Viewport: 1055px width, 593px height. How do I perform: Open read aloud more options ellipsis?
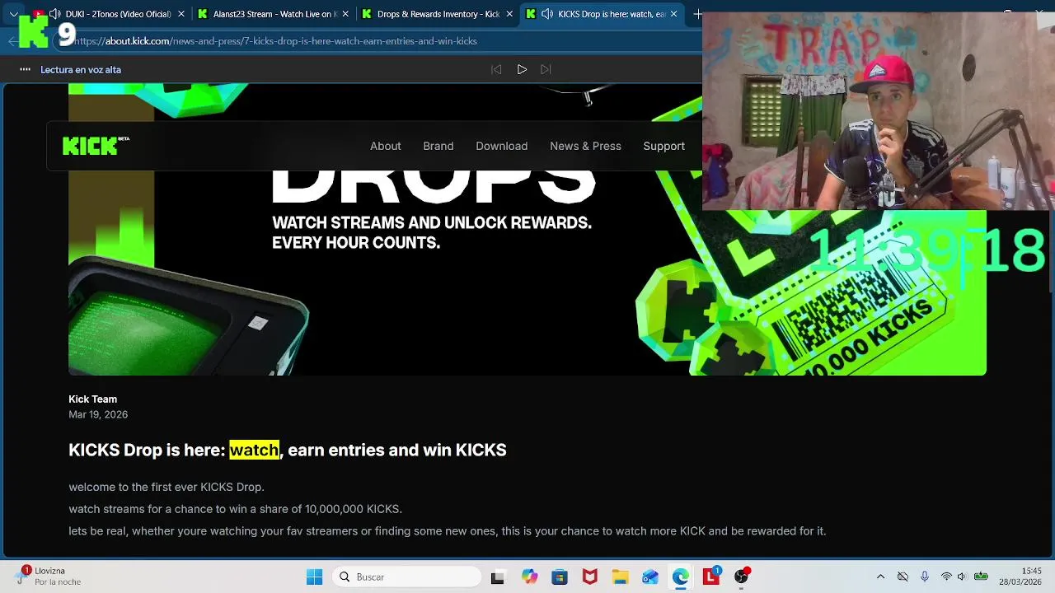[25, 69]
